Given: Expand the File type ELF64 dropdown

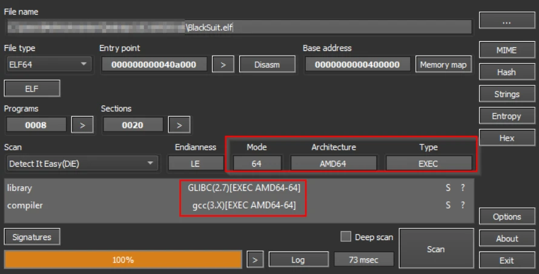Looking at the screenshot, I should coord(48,64).
